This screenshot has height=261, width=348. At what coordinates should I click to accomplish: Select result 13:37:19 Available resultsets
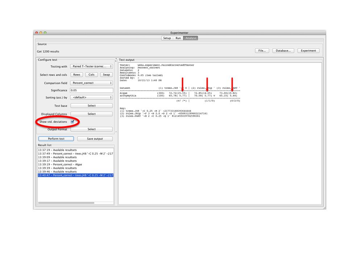tap(75, 150)
